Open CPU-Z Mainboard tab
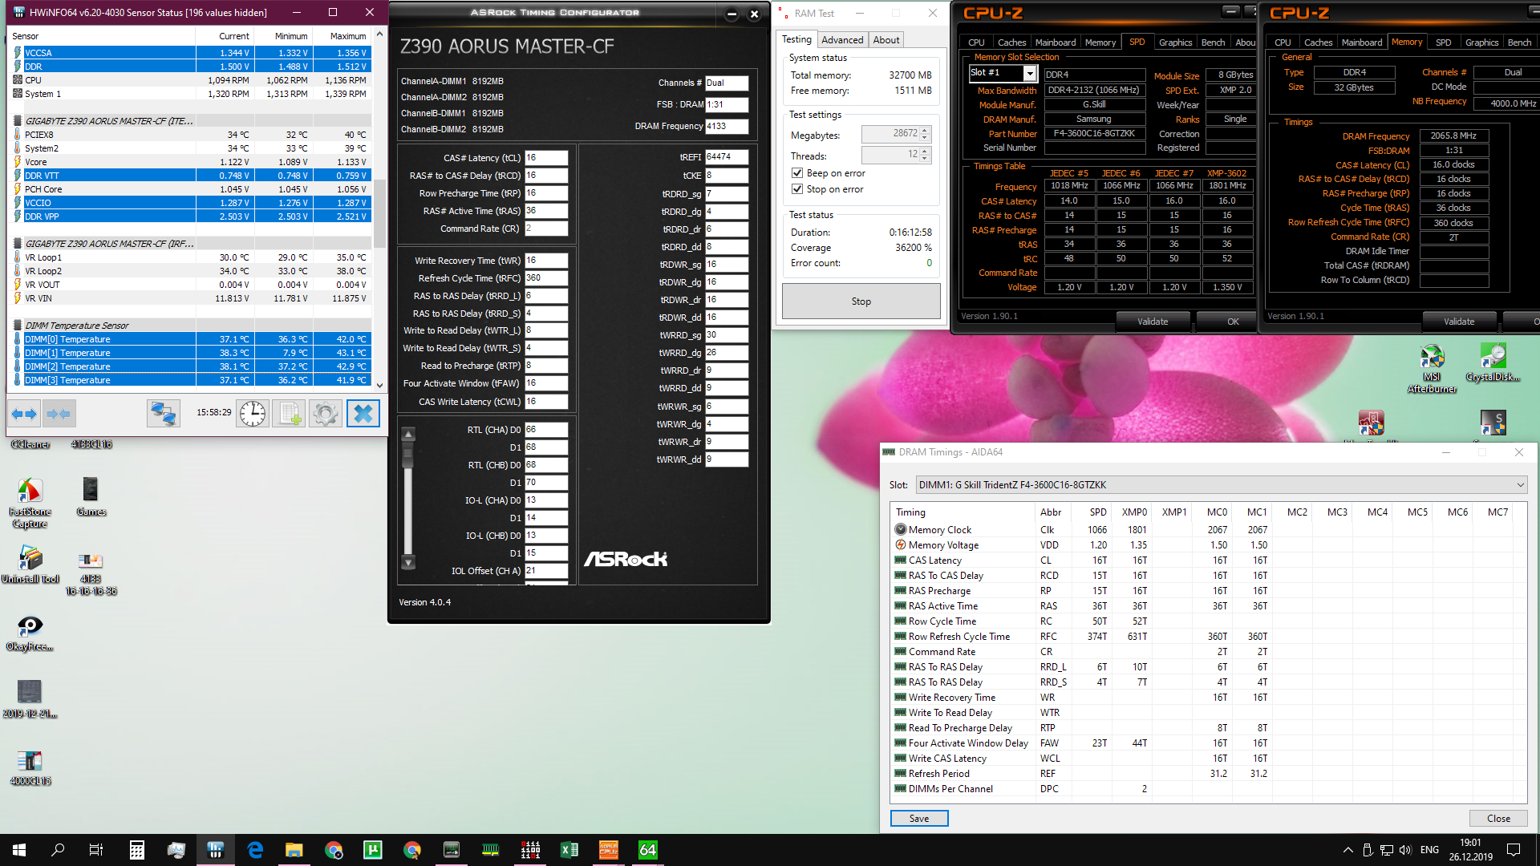Image resolution: width=1540 pixels, height=866 pixels. click(1055, 42)
